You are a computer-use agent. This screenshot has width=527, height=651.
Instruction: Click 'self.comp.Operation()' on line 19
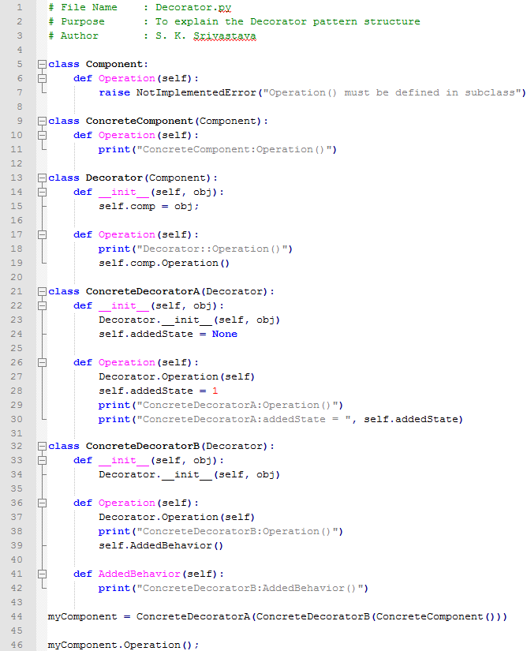164,264
